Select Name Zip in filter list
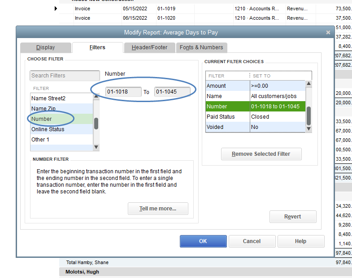This screenshot has width=352, height=278. pyautogui.click(x=61, y=109)
